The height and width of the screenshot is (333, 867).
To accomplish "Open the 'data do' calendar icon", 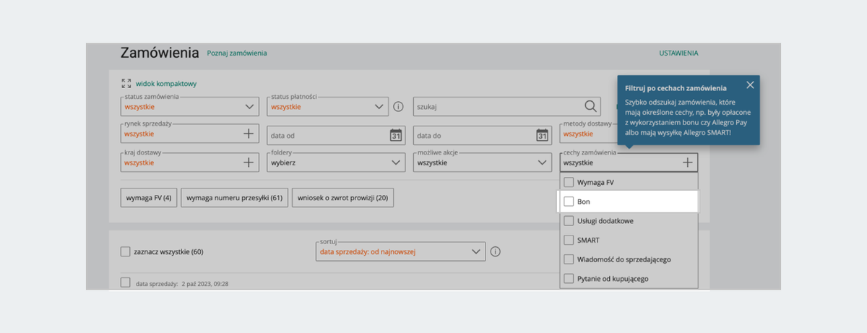I will [x=542, y=135].
